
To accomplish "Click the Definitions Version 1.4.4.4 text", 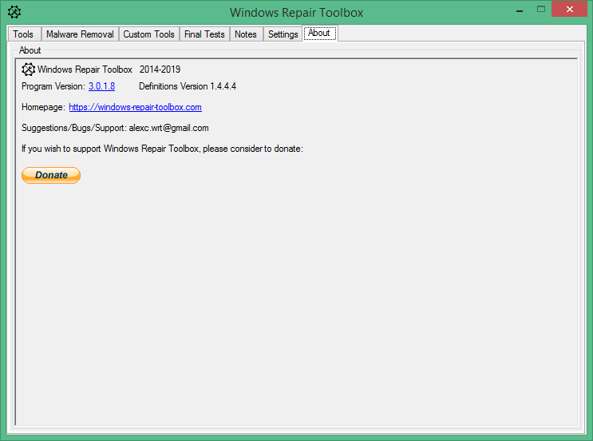I will click(x=188, y=86).
